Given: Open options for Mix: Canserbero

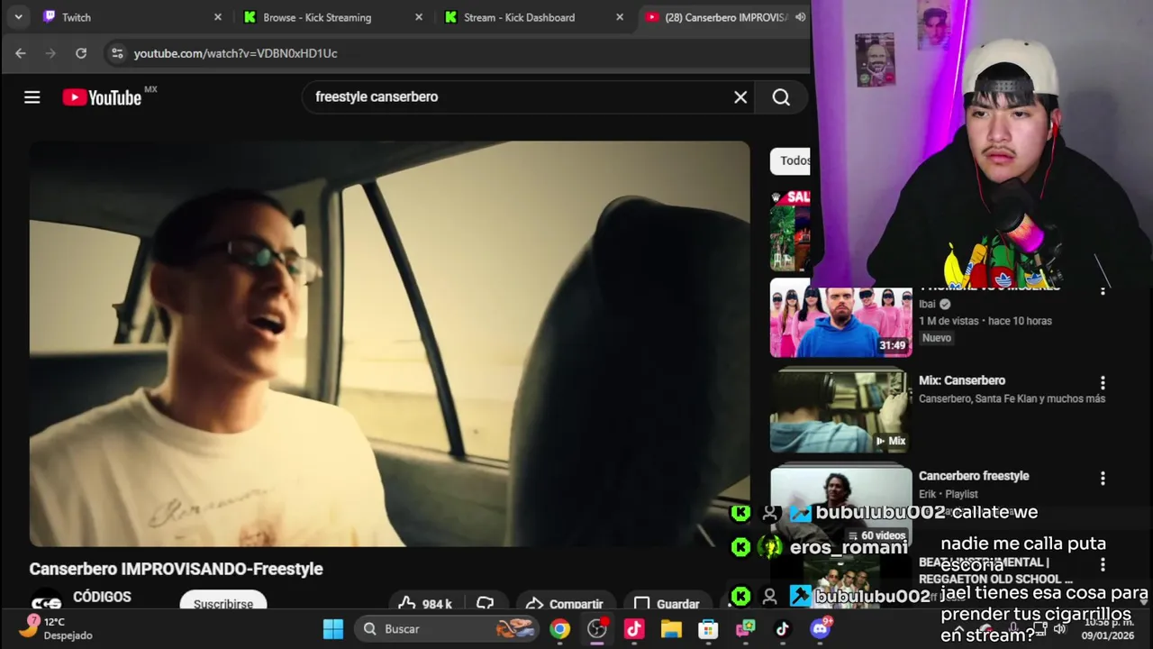Looking at the screenshot, I should pyautogui.click(x=1103, y=383).
